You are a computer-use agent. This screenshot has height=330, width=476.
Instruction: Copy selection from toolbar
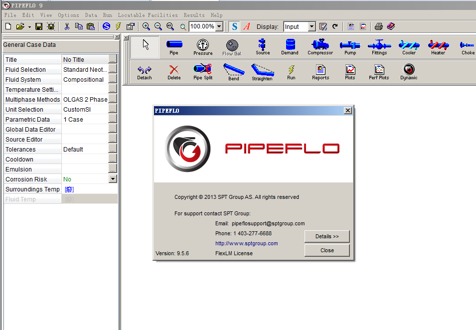click(x=79, y=27)
